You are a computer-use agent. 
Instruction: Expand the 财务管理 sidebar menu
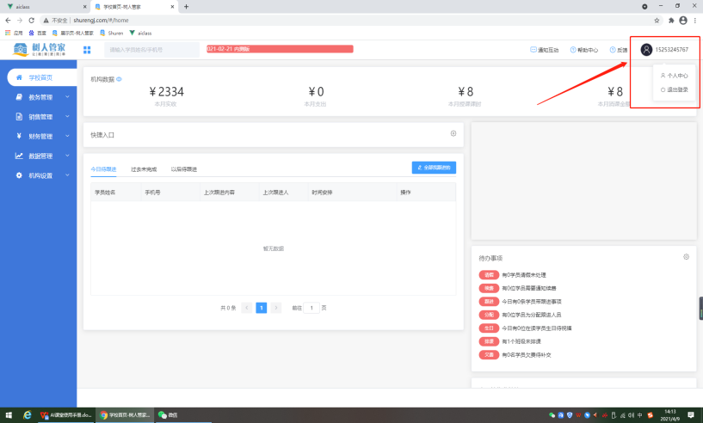click(x=41, y=136)
